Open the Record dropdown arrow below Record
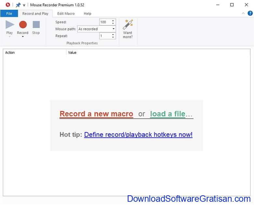Viewport: 254px width, 205px height. click(23, 36)
